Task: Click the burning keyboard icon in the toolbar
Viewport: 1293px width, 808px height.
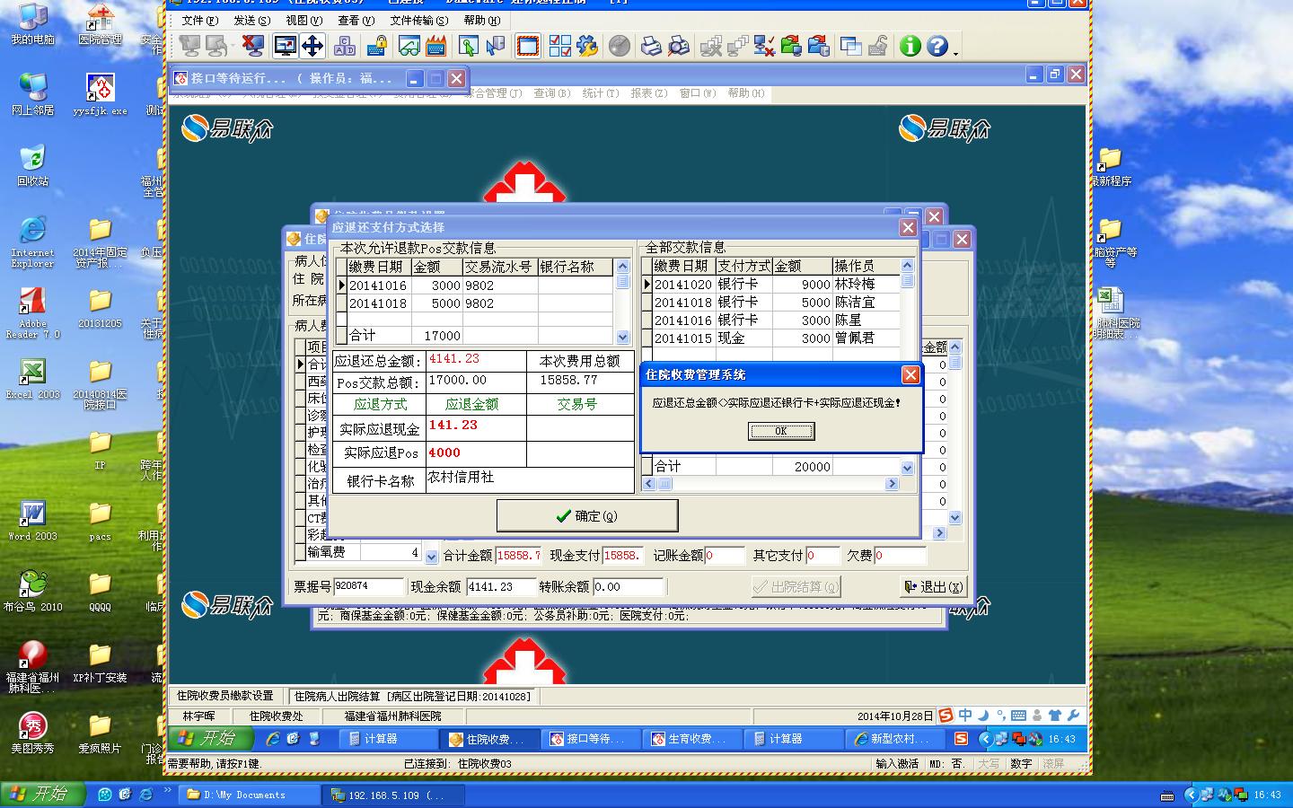Action: click(436, 46)
